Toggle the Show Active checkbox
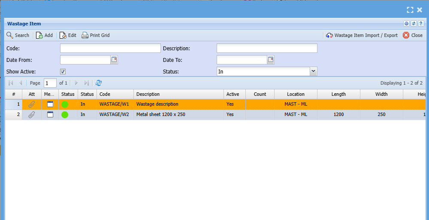Image resolution: width=429 pixels, height=220 pixels. tap(63, 71)
